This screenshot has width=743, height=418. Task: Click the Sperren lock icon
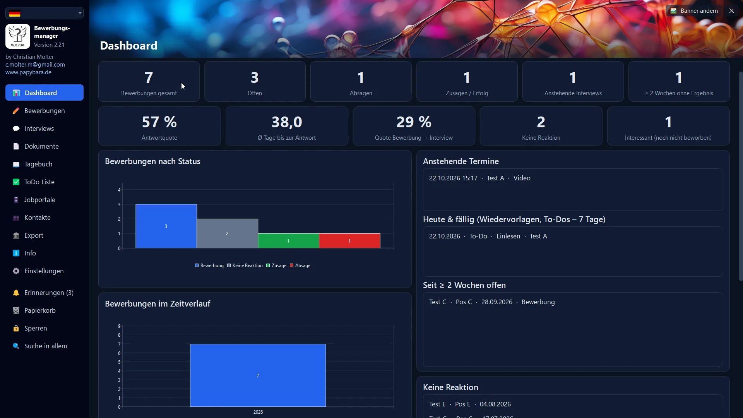16,328
